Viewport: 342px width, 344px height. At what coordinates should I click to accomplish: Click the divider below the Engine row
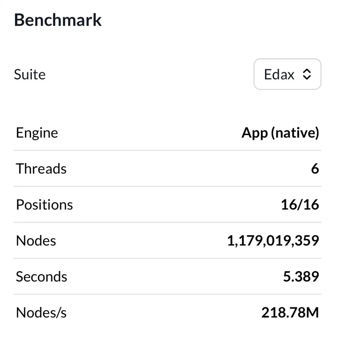click(168, 150)
